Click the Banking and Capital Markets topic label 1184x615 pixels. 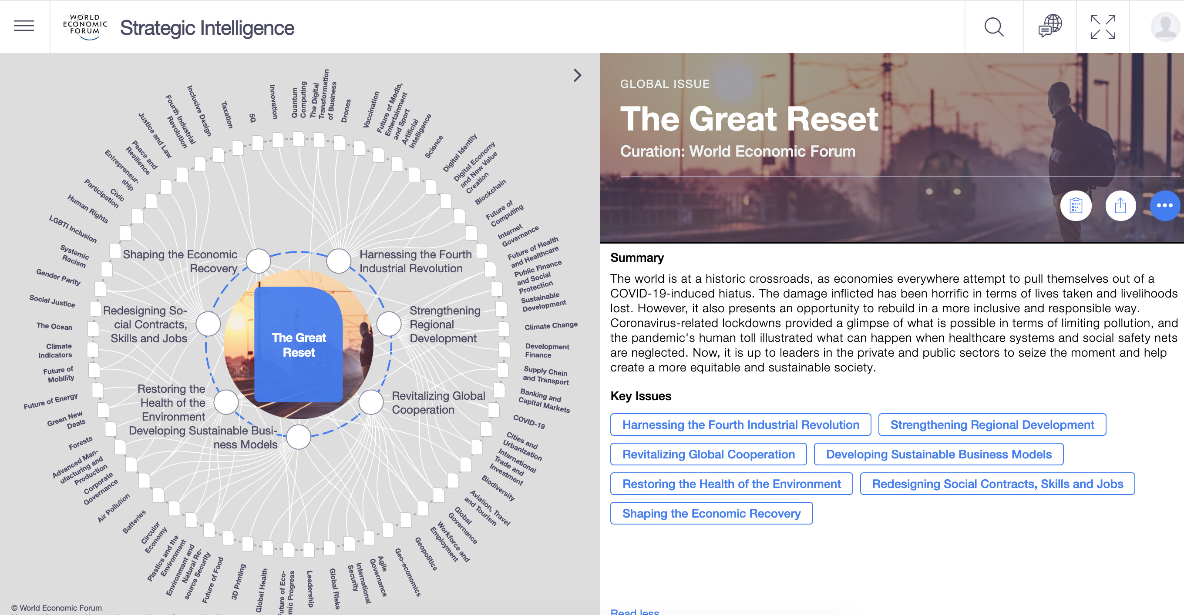(x=545, y=400)
